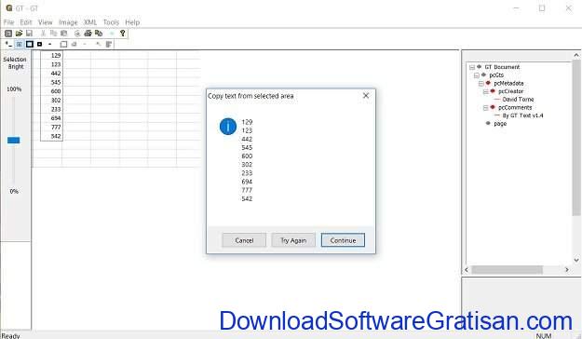Collapse the pcComments tree node

(485, 108)
